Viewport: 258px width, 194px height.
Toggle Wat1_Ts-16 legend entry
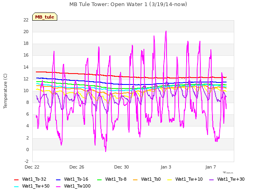[72, 179]
